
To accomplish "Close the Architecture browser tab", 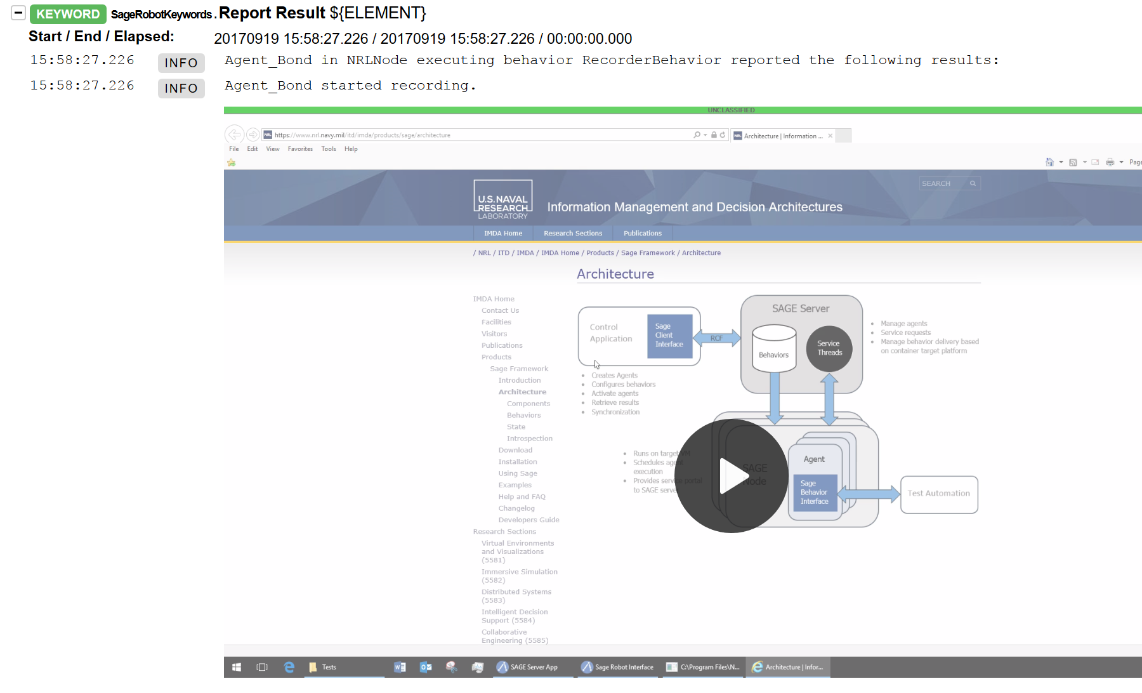I will tap(830, 136).
